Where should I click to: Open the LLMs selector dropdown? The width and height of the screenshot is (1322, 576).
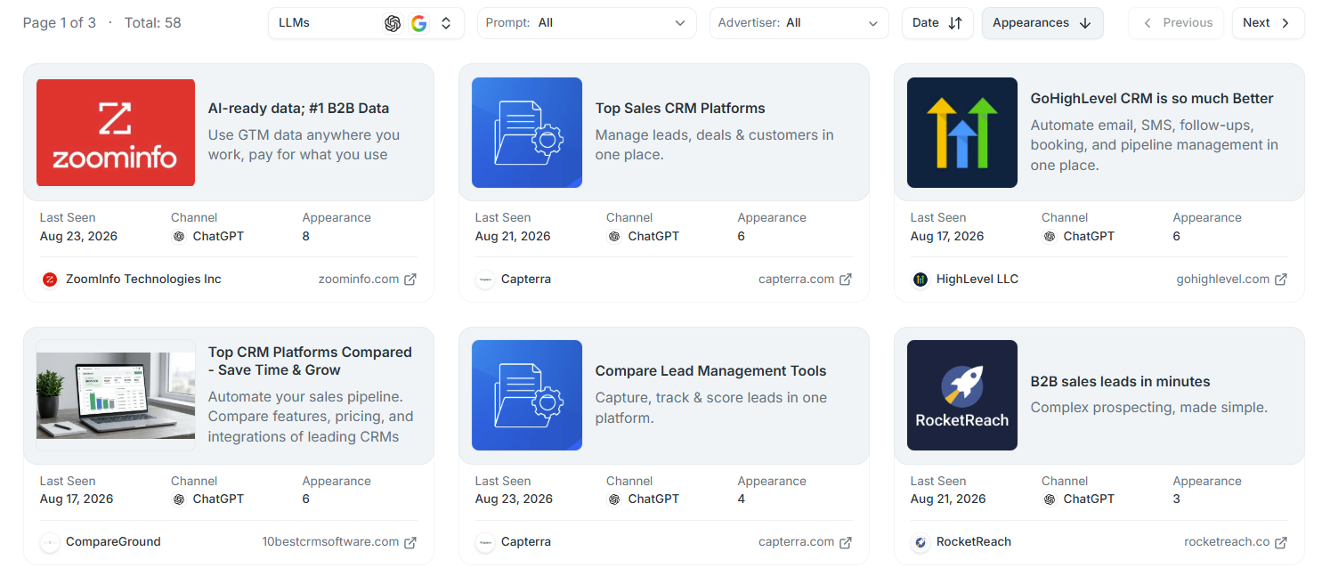tap(366, 23)
